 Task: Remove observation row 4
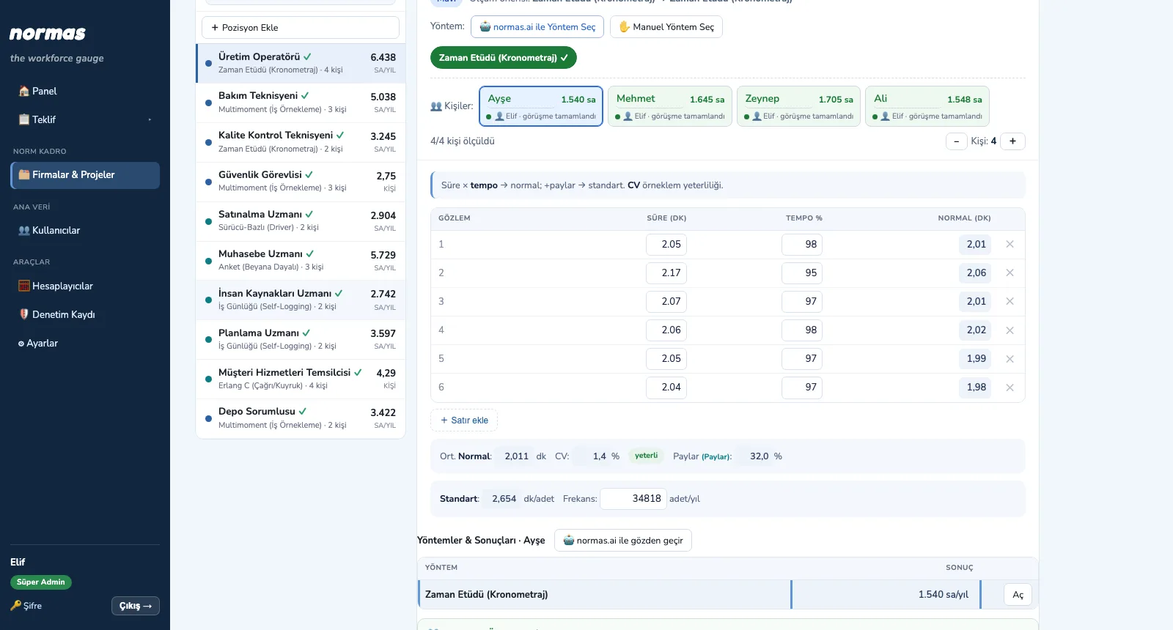pos(1010,330)
